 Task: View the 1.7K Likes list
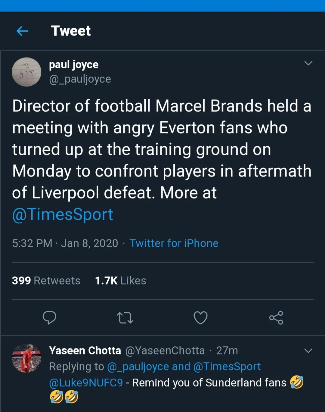click(x=120, y=281)
